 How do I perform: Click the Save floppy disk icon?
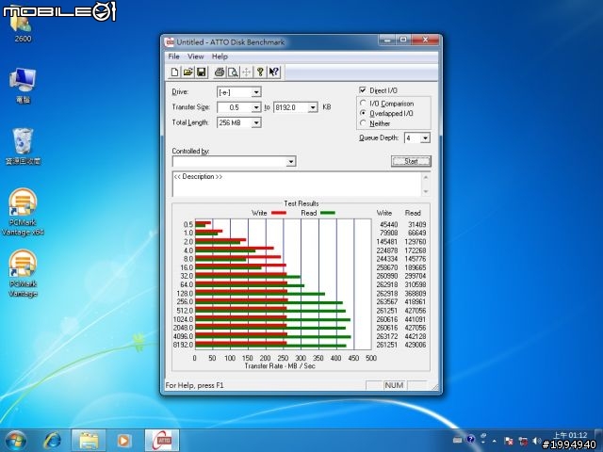click(202, 72)
